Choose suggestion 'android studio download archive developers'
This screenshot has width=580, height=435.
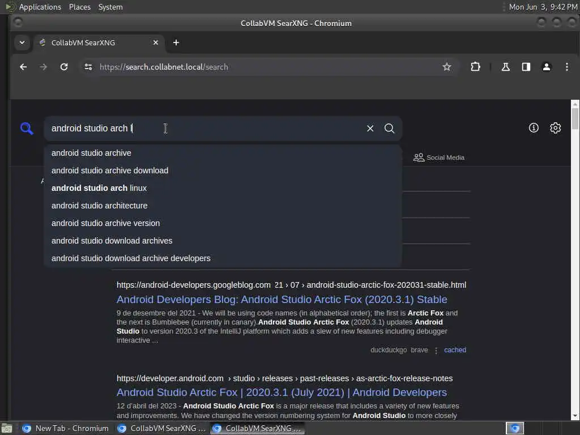click(223, 258)
